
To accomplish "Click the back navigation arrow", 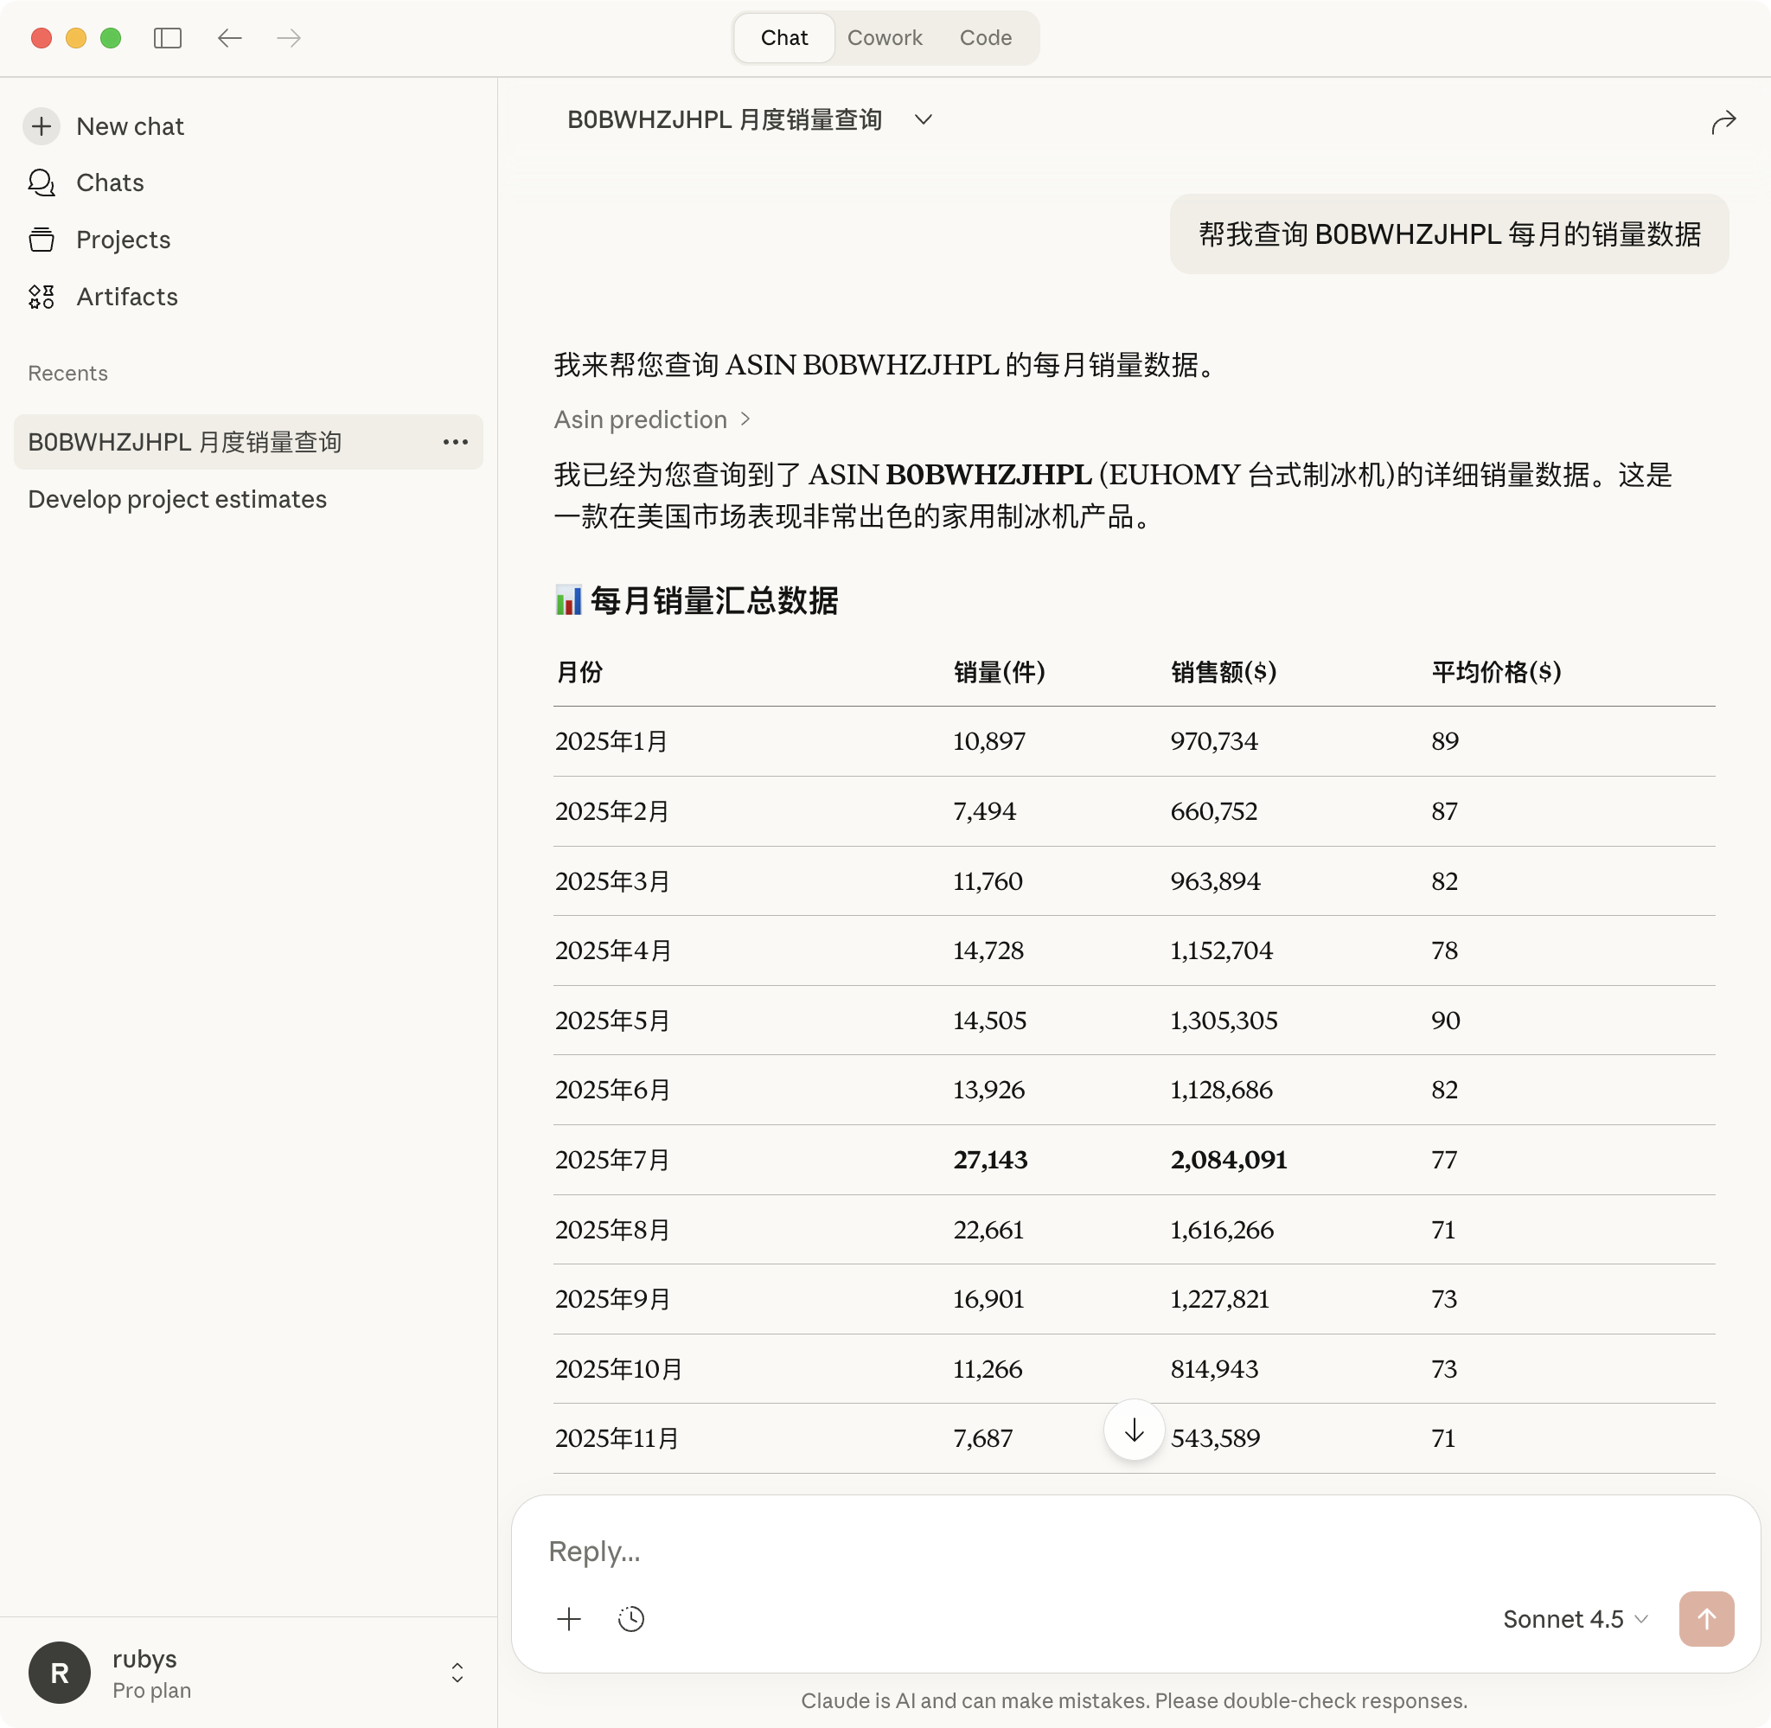I will click(x=229, y=38).
